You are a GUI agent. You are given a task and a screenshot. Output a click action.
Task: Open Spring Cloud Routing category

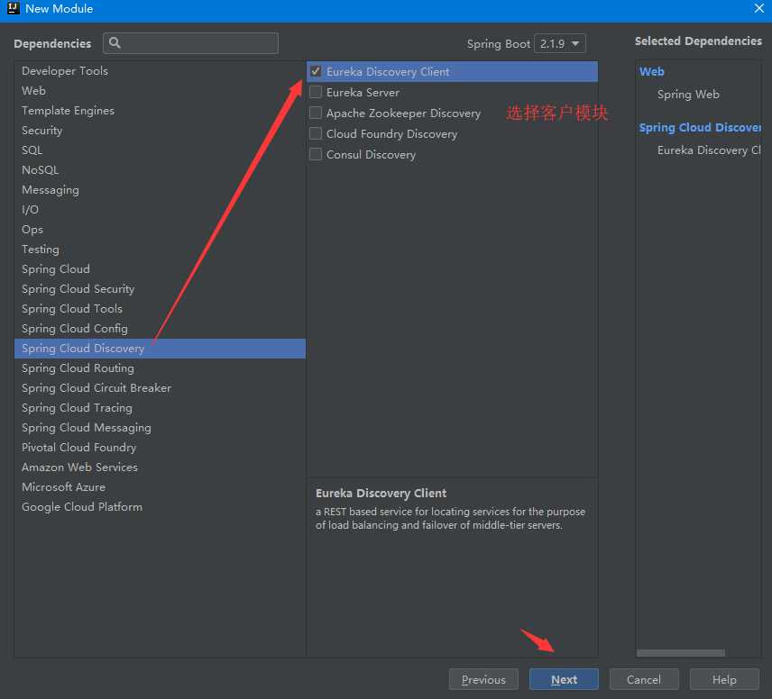pyautogui.click(x=160, y=368)
